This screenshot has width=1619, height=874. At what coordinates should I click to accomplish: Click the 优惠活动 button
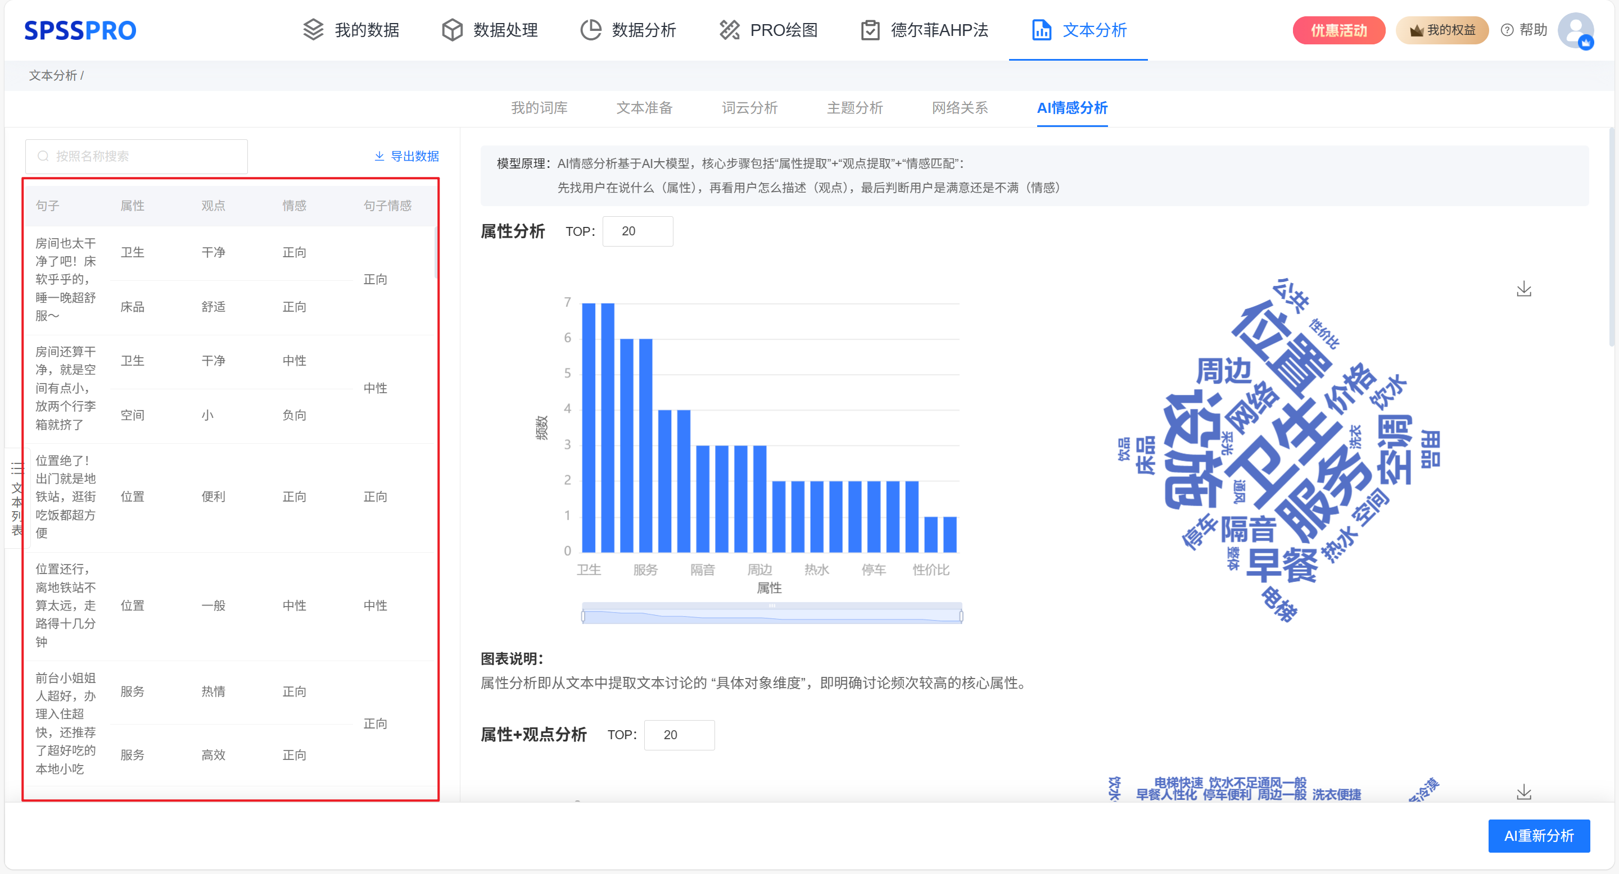(1338, 30)
